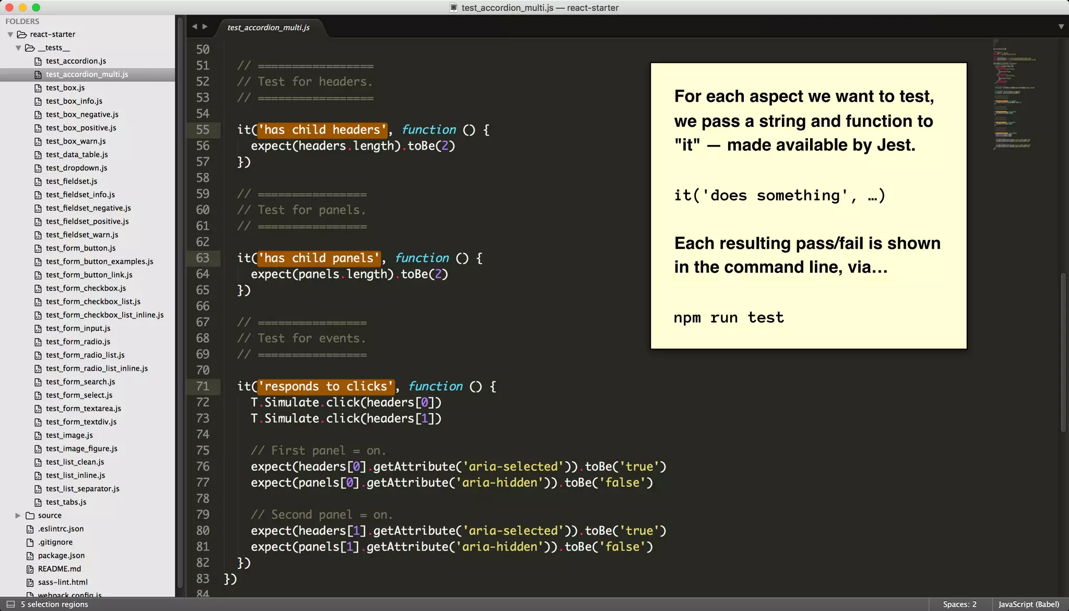Click file icon next to .eslintrc.json
The height and width of the screenshot is (611, 1069).
(x=30, y=529)
